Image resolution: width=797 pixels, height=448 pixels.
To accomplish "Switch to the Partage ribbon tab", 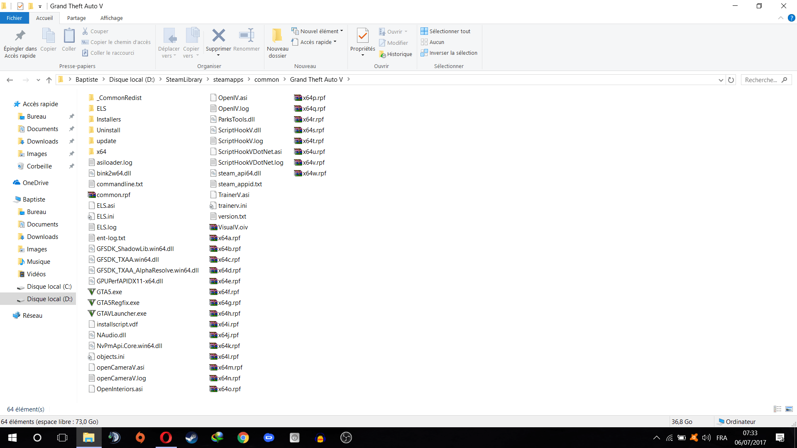I will 76,18.
